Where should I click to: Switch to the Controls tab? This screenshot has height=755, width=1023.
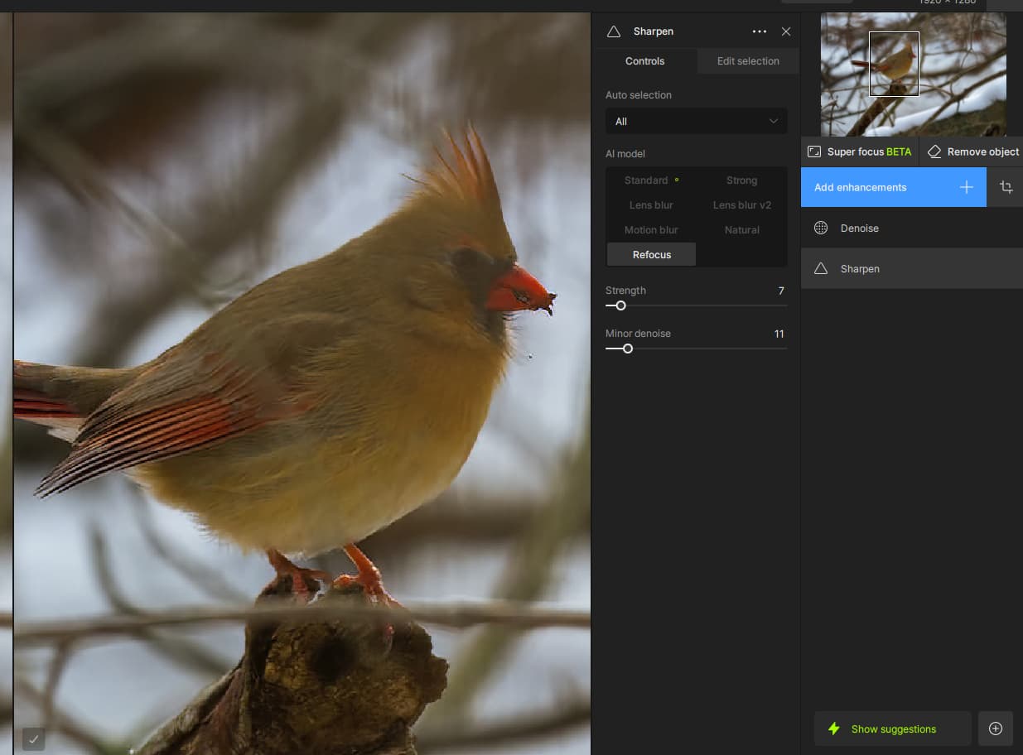(x=644, y=61)
